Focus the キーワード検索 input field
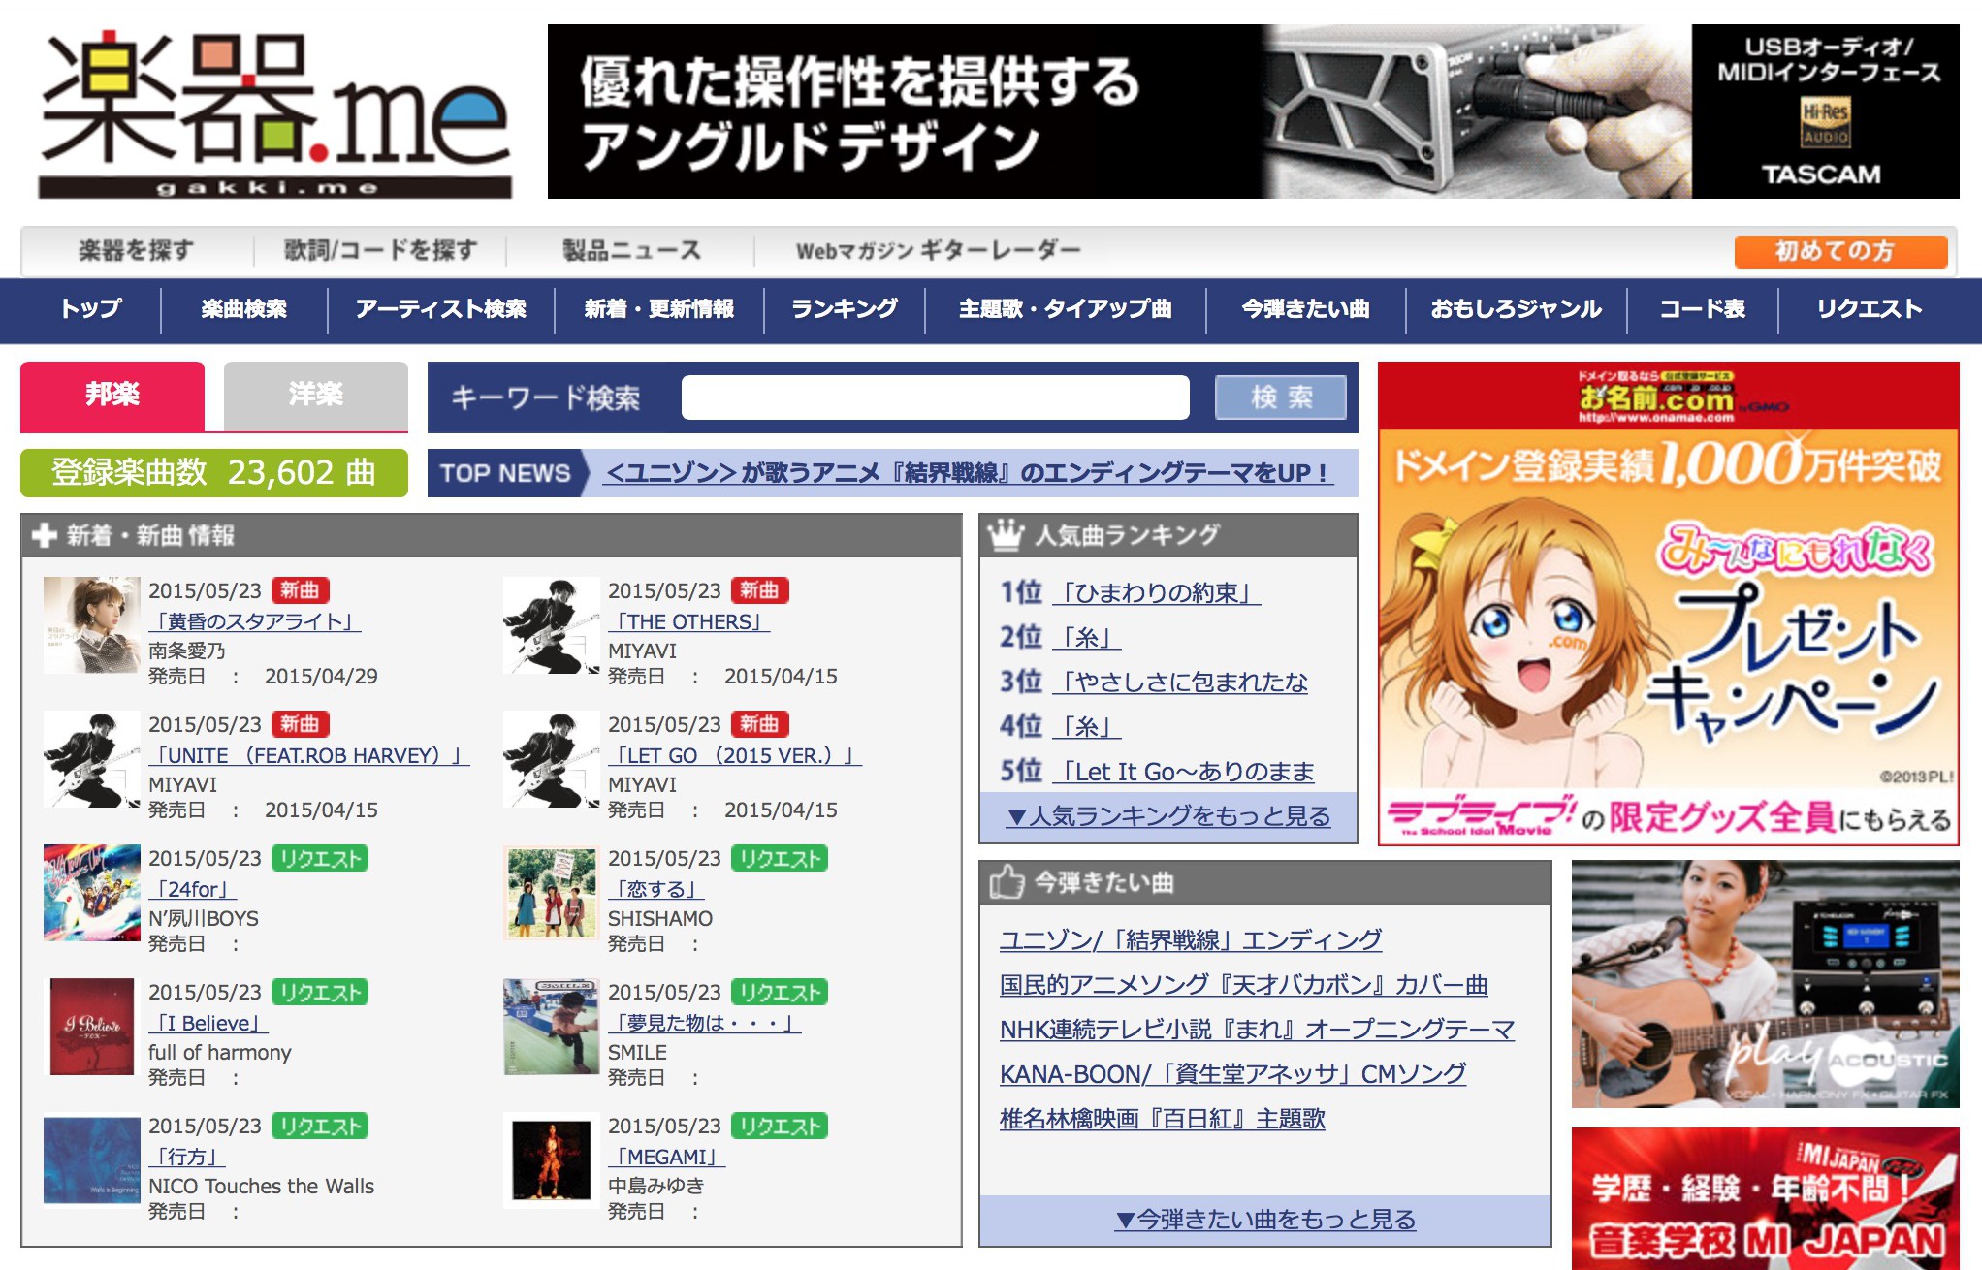1982x1270 pixels. coord(936,397)
